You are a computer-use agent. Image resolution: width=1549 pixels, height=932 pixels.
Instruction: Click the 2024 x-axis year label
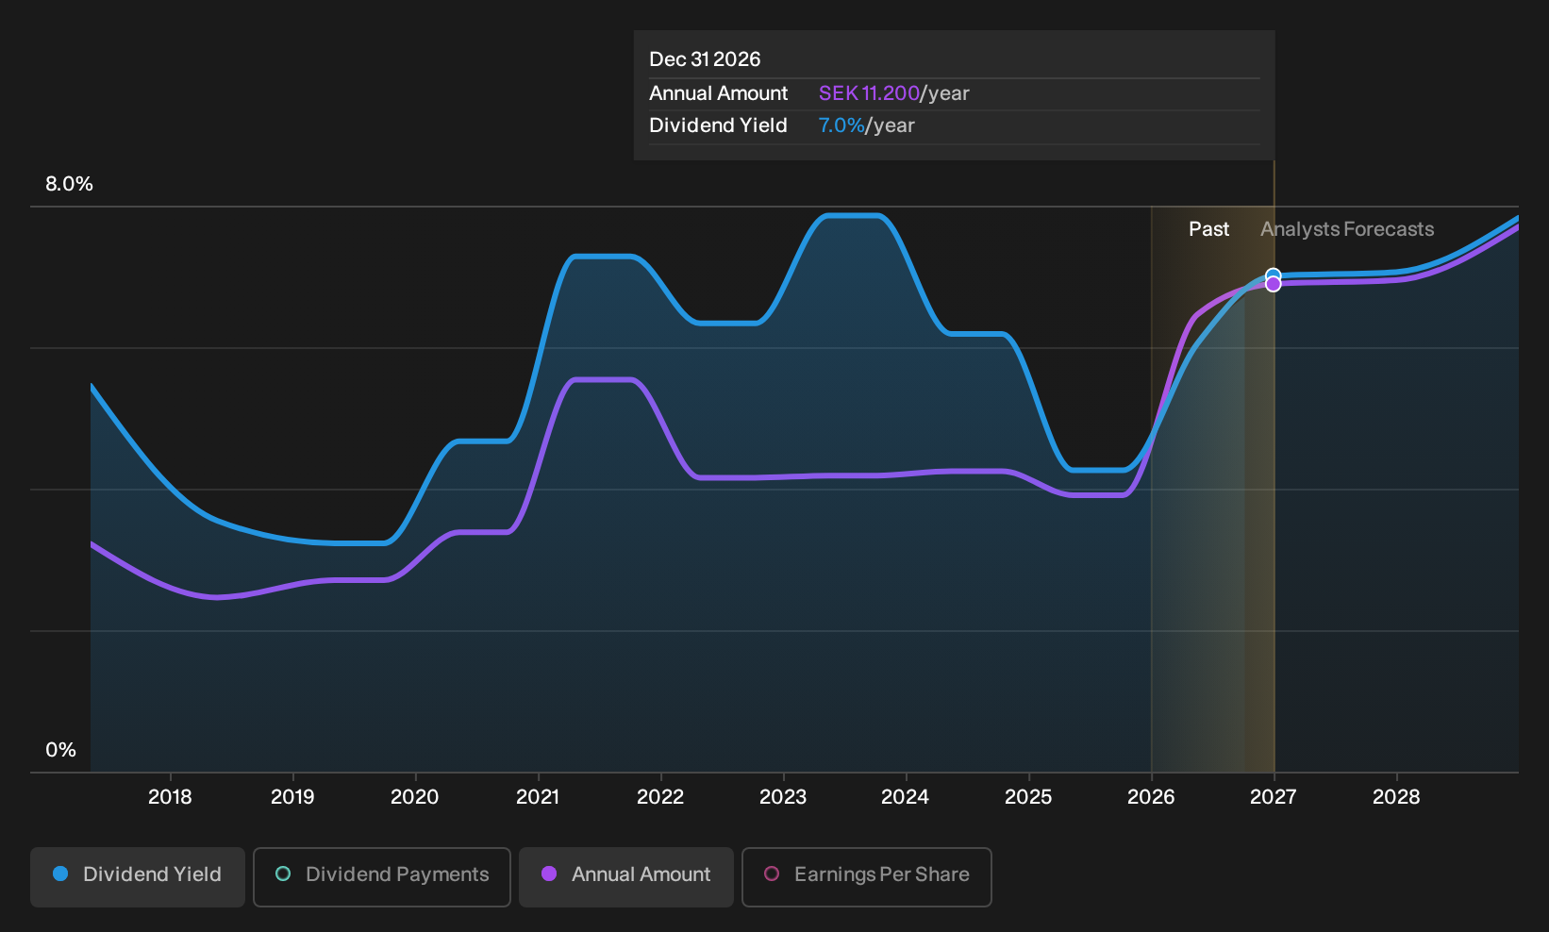906,797
